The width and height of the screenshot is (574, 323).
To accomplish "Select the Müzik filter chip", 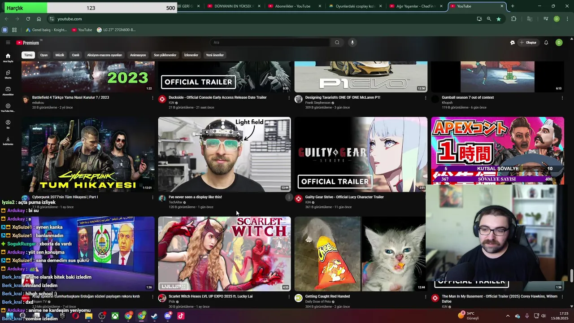I will tap(60, 55).
